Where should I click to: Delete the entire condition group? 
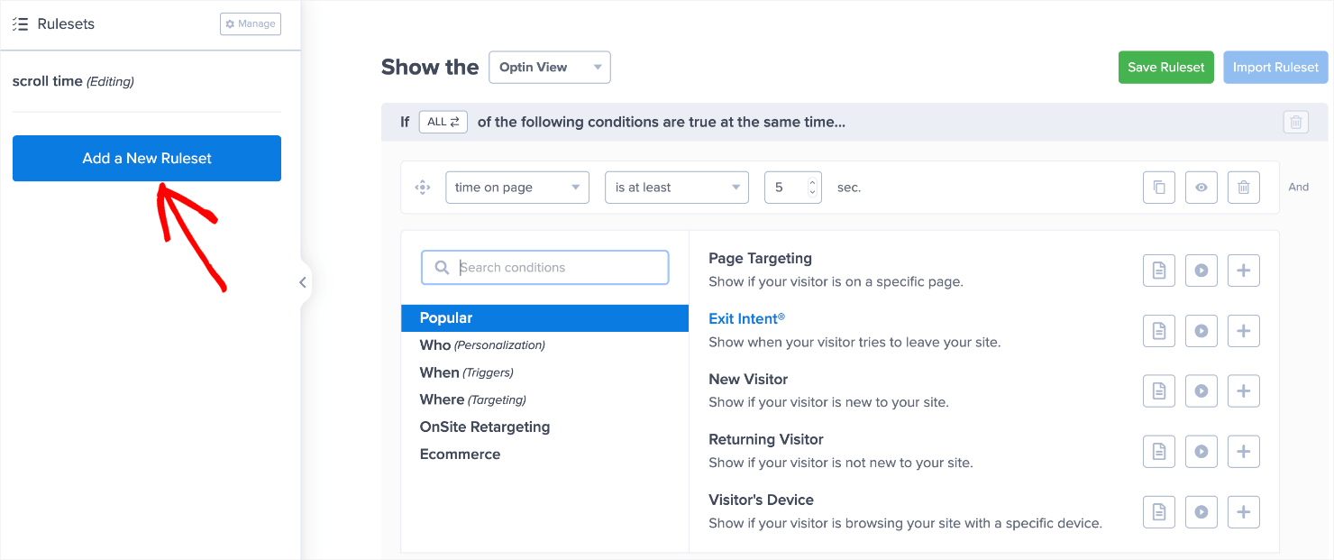(1295, 122)
